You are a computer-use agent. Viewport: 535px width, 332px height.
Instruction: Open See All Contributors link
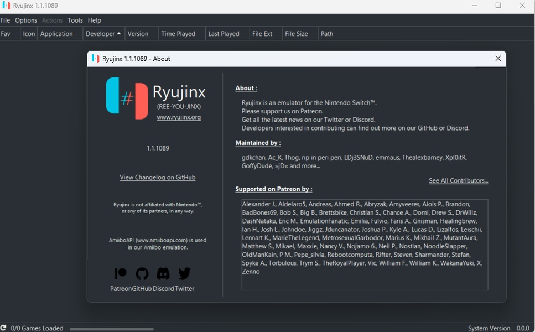(458, 181)
